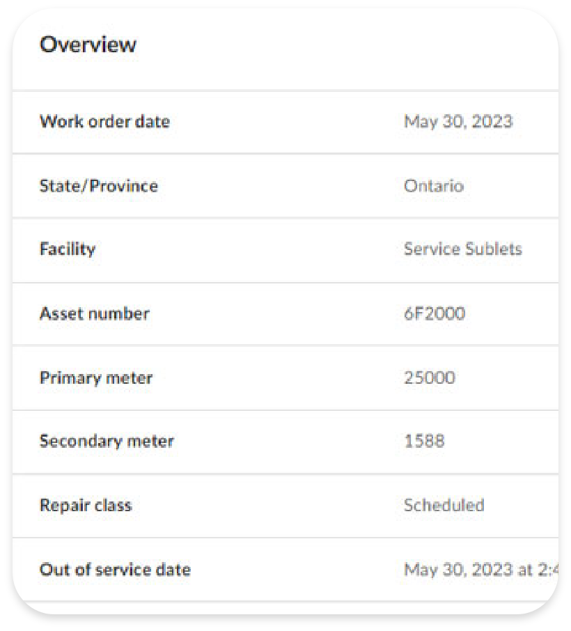Click the 1588 secondary meter value

click(424, 442)
